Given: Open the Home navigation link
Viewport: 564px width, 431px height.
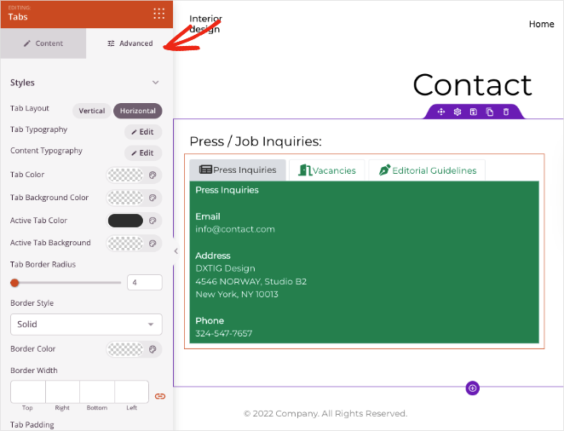Looking at the screenshot, I should click(x=541, y=24).
